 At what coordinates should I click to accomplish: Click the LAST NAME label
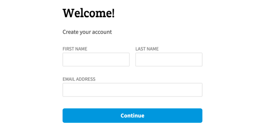(147, 49)
